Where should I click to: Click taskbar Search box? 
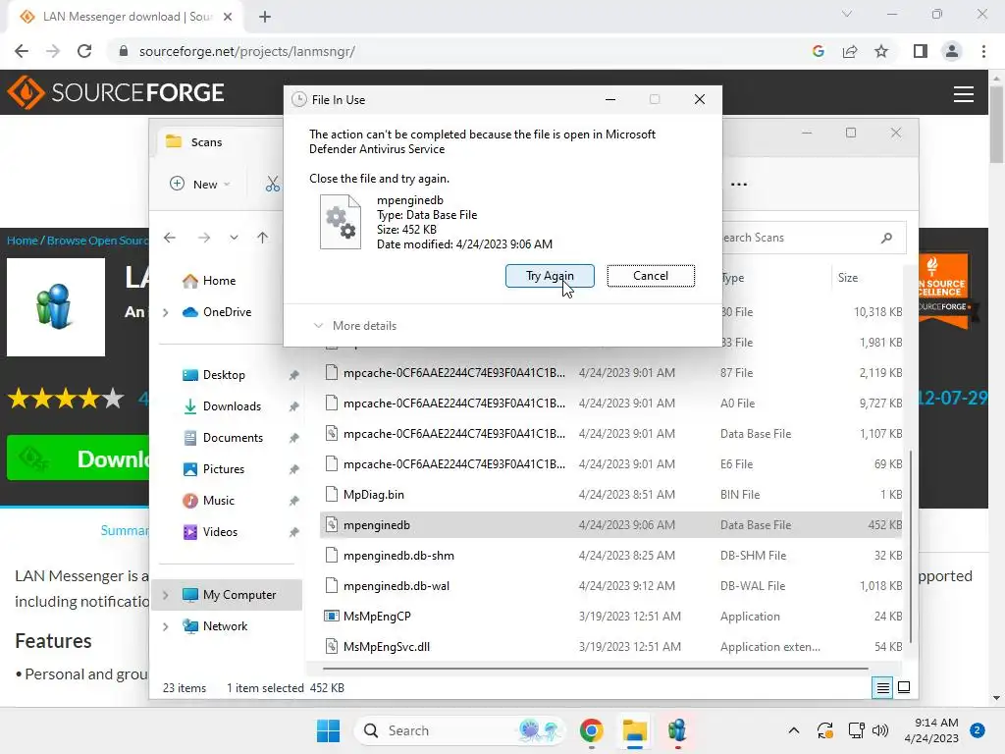point(459,730)
